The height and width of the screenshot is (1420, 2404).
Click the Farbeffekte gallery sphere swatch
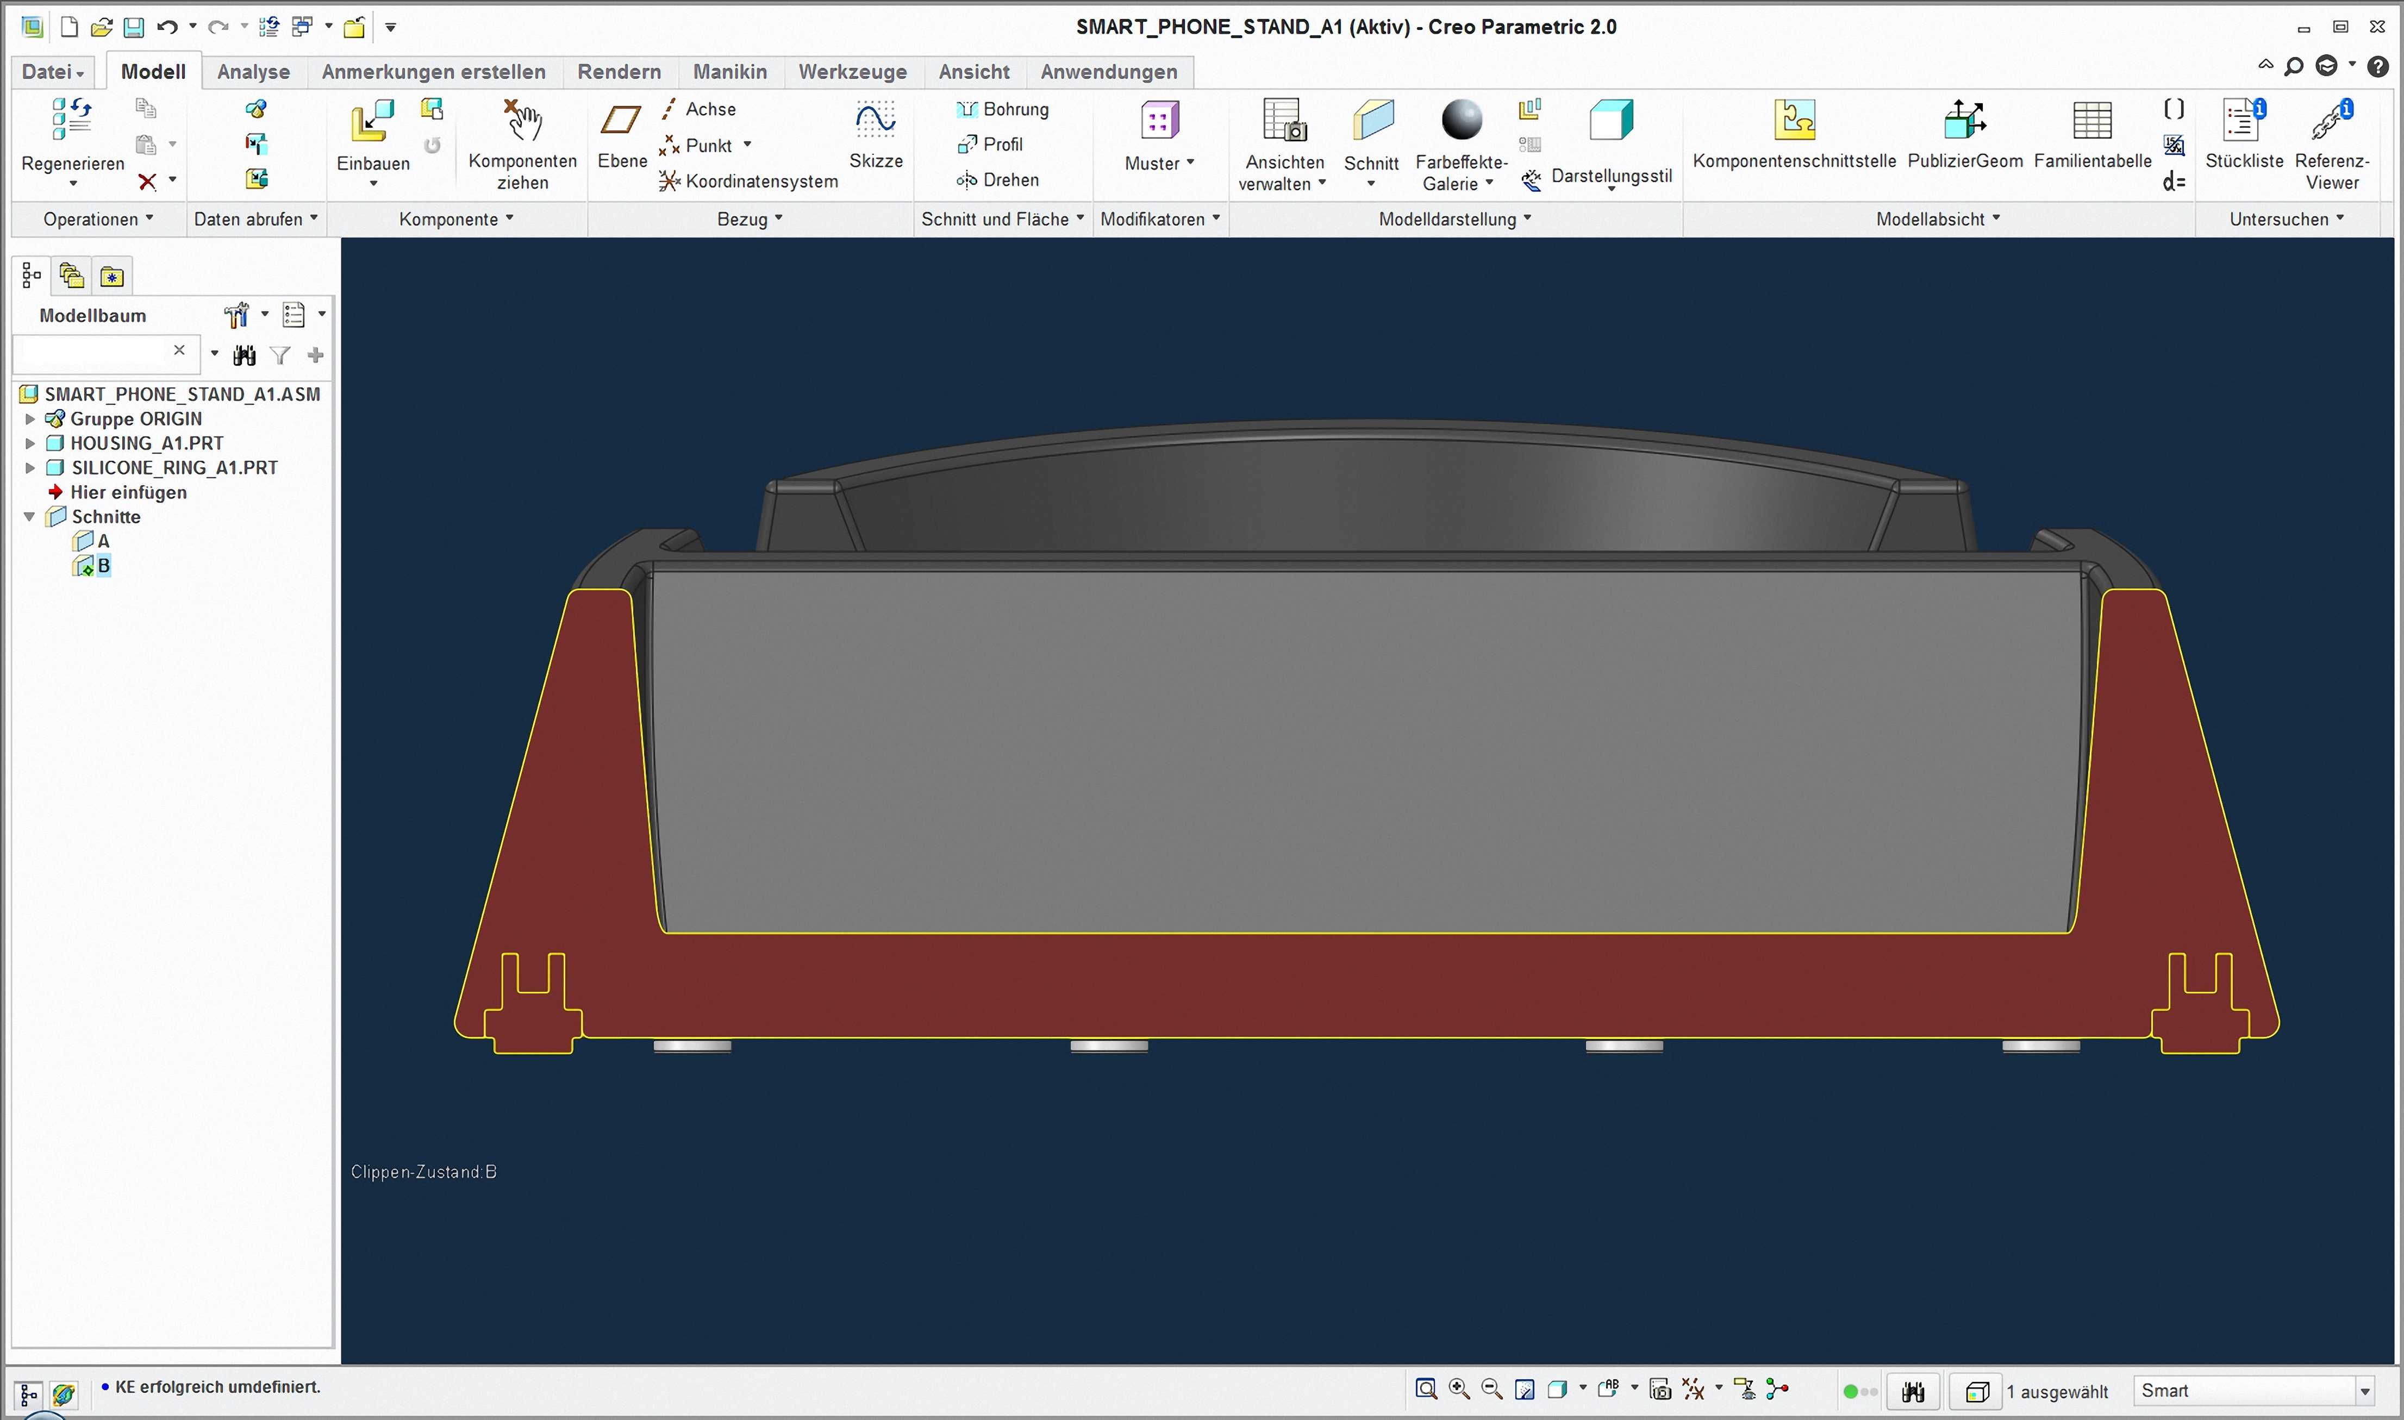(1462, 121)
